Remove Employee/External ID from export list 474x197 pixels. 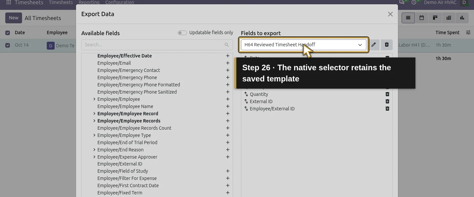click(x=387, y=109)
